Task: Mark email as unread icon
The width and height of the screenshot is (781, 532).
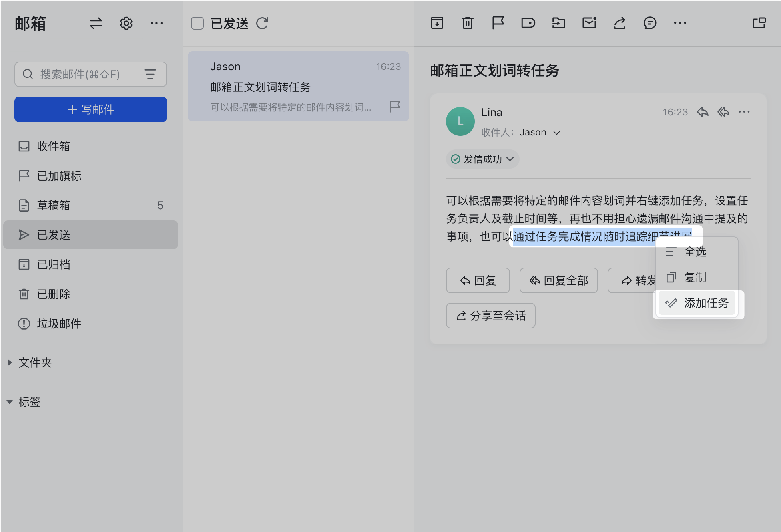Action: 589,23
